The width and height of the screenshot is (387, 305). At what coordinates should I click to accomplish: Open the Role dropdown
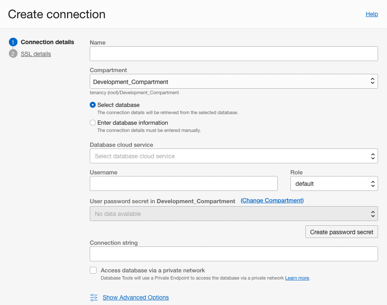click(334, 183)
